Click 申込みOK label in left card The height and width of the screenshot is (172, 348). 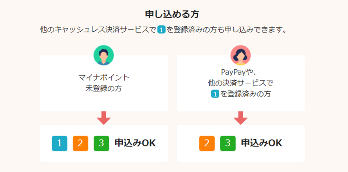[x=135, y=144]
